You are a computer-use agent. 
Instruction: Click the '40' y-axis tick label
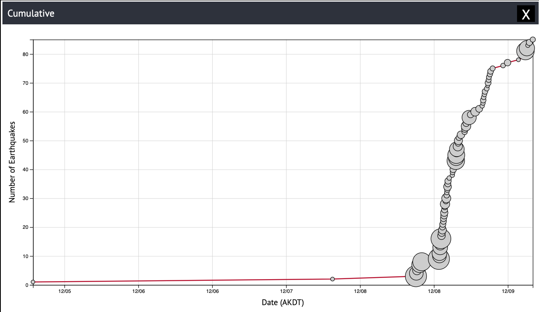coord(25,170)
